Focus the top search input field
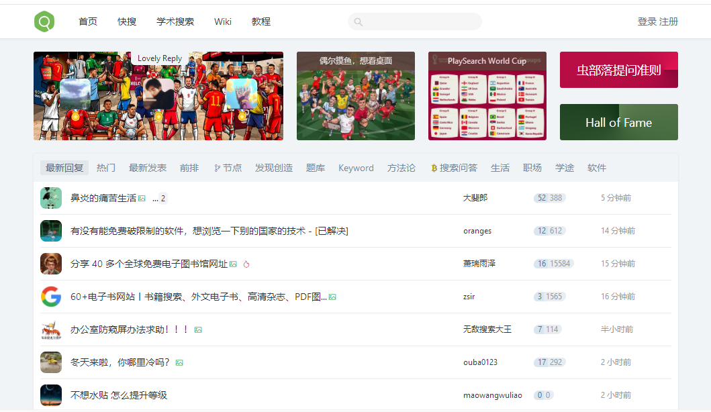The image size is (711, 412). pos(415,21)
